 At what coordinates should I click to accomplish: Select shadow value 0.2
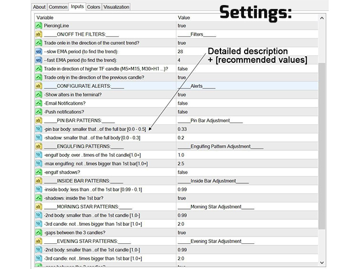(x=181, y=138)
